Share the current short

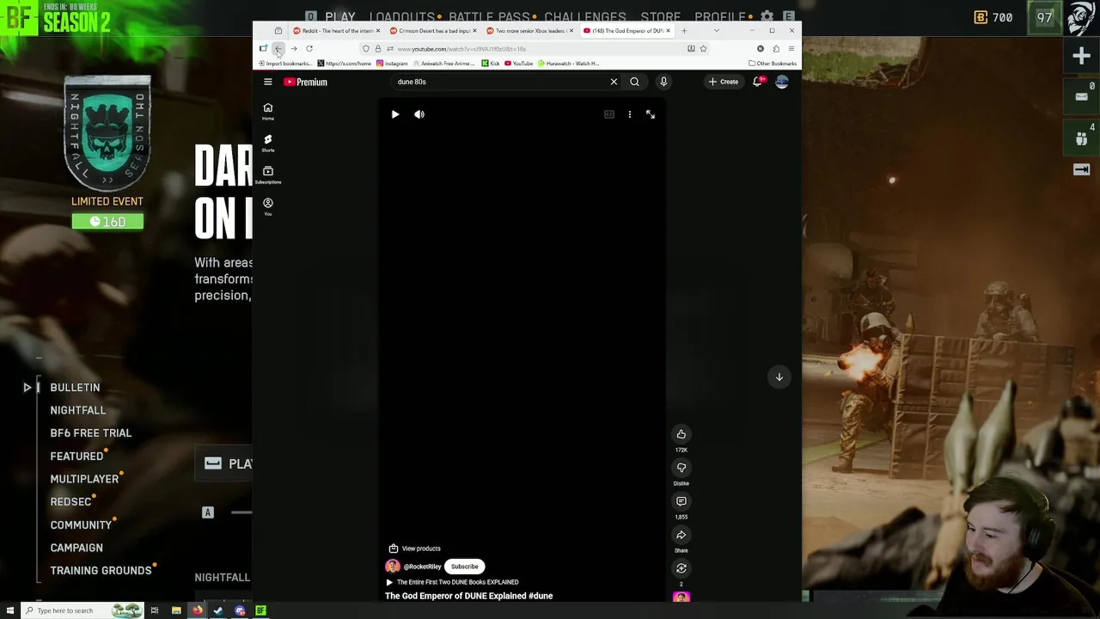tap(681, 535)
